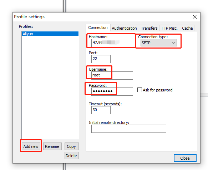The width and height of the screenshot is (208, 170).
Task: Click the Copy profile button
Action: point(71,146)
